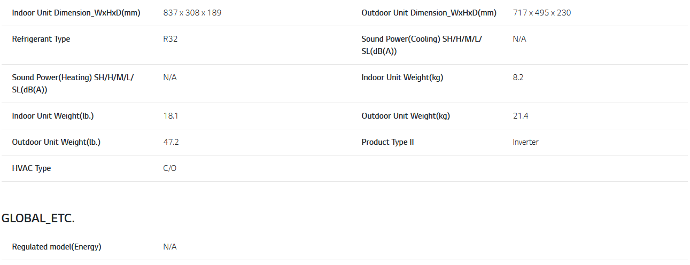Select the 8.2 indoor weight value
The height and width of the screenshot is (265, 690).
(x=518, y=77)
